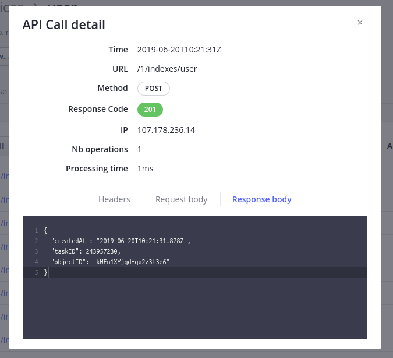The height and width of the screenshot is (358, 393).
Task: Click the IP address 107.178.236.14
Action: point(166,130)
